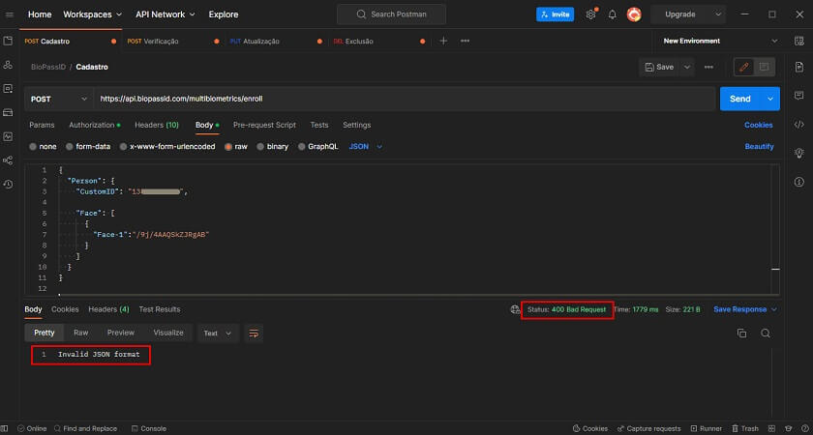Open the Comments right sidebar icon
The height and width of the screenshot is (435, 813).
click(x=799, y=96)
